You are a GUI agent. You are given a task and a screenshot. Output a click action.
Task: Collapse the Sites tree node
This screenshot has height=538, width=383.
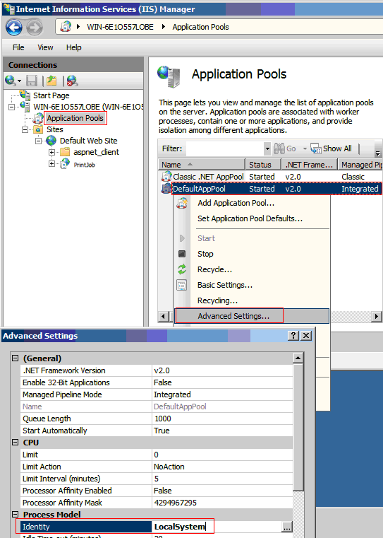coord(25,129)
